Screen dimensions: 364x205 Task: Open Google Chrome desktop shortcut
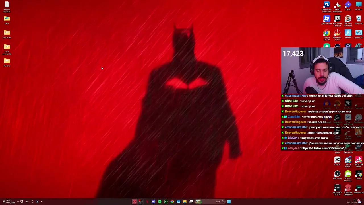(326, 35)
